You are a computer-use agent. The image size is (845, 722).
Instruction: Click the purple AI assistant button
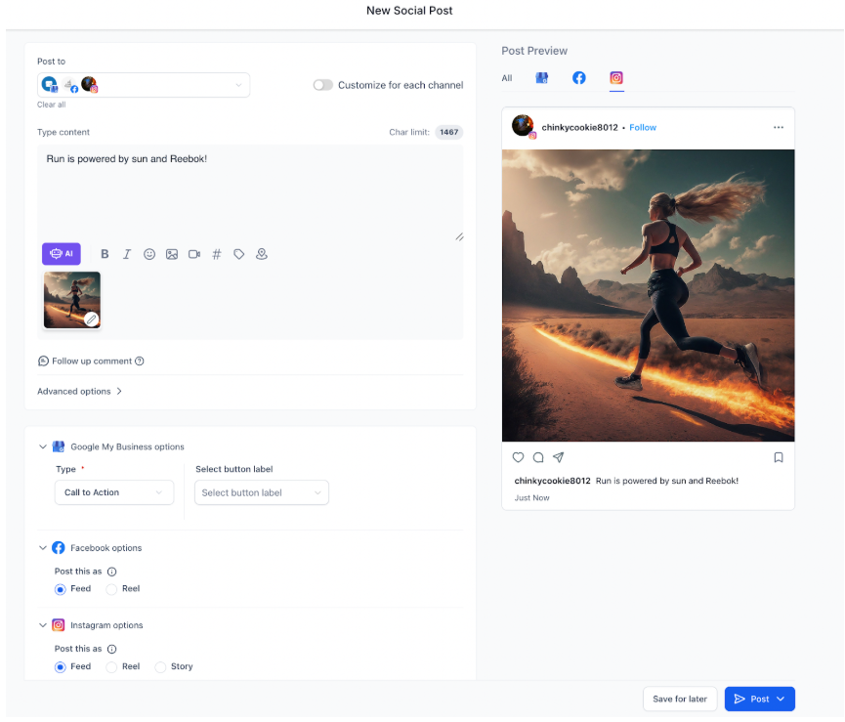click(x=62, y=254)
